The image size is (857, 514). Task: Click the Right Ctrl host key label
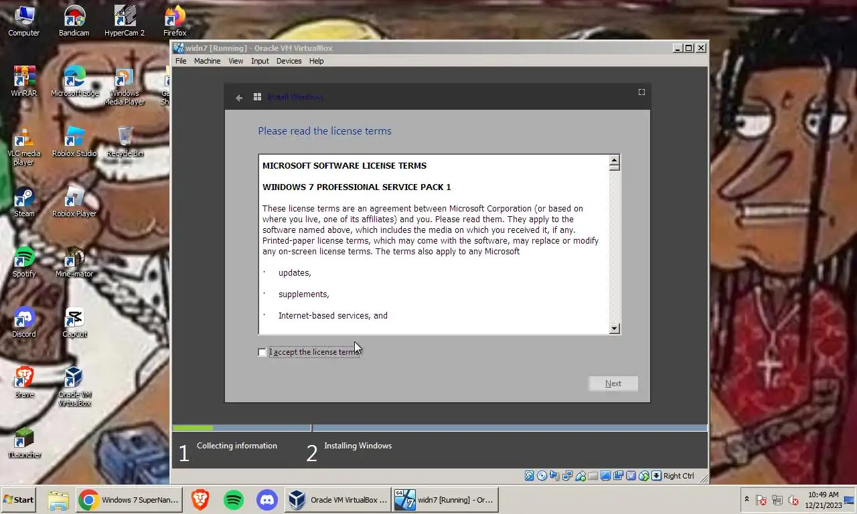pyautogui.click(x=679, y=476)
